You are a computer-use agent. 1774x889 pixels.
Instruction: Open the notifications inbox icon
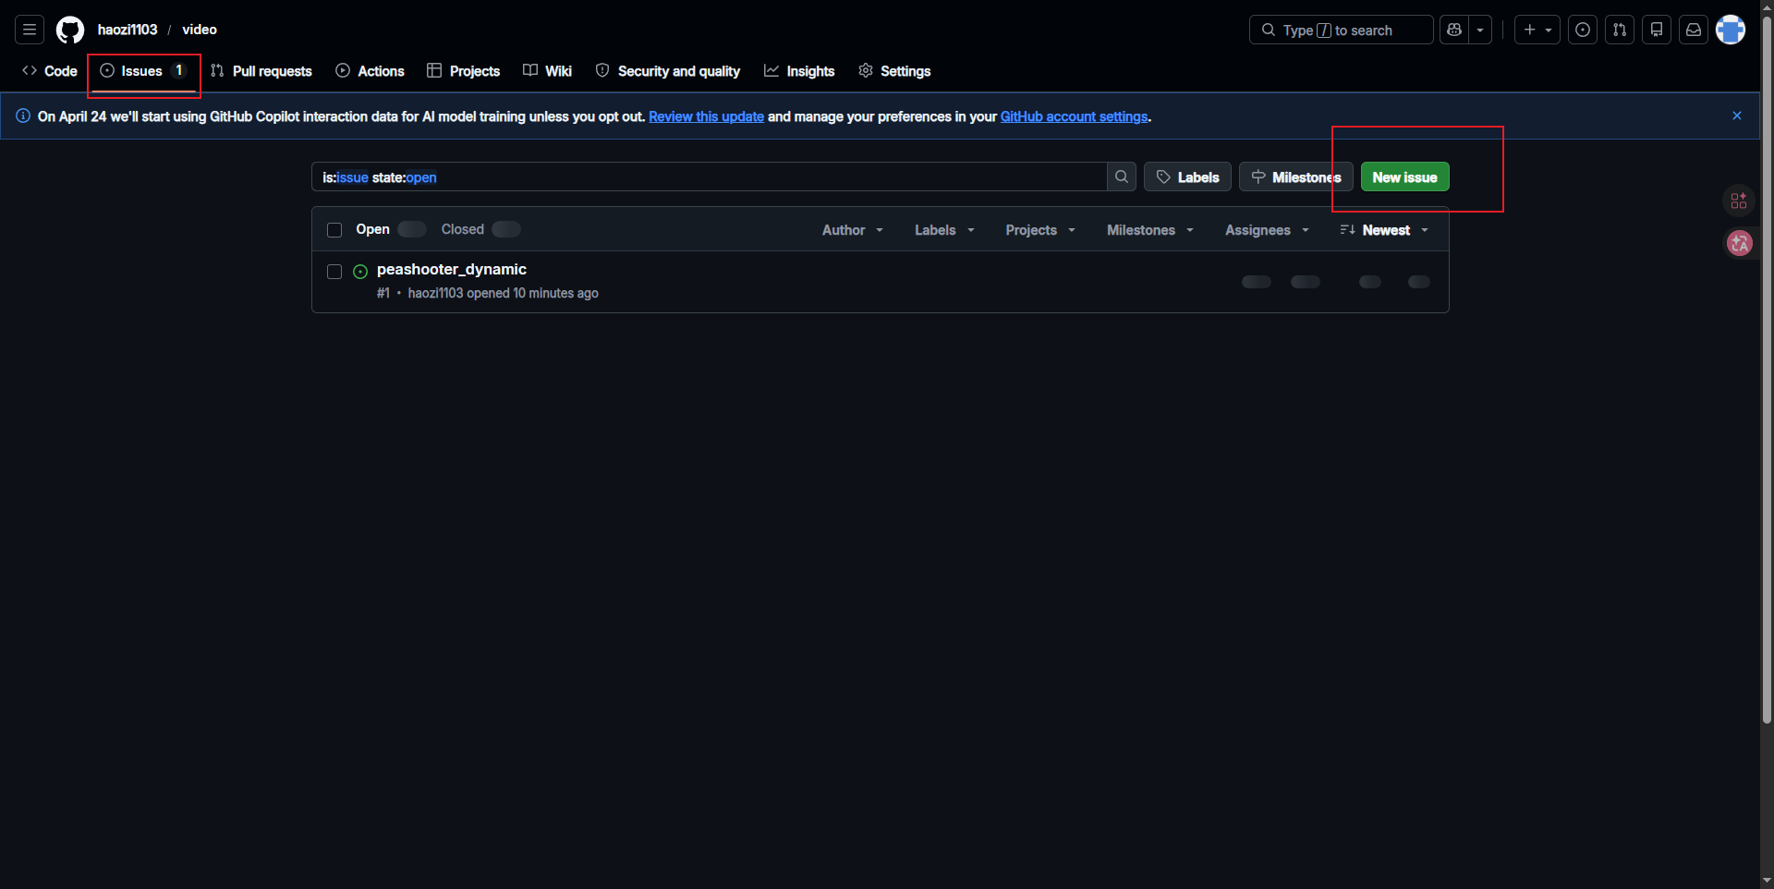coord(1694,30)
